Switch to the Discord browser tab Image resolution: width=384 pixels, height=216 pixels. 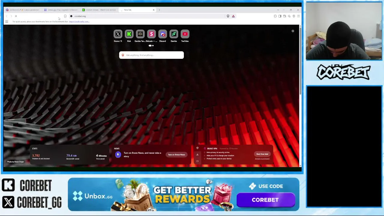pos(23,10)
